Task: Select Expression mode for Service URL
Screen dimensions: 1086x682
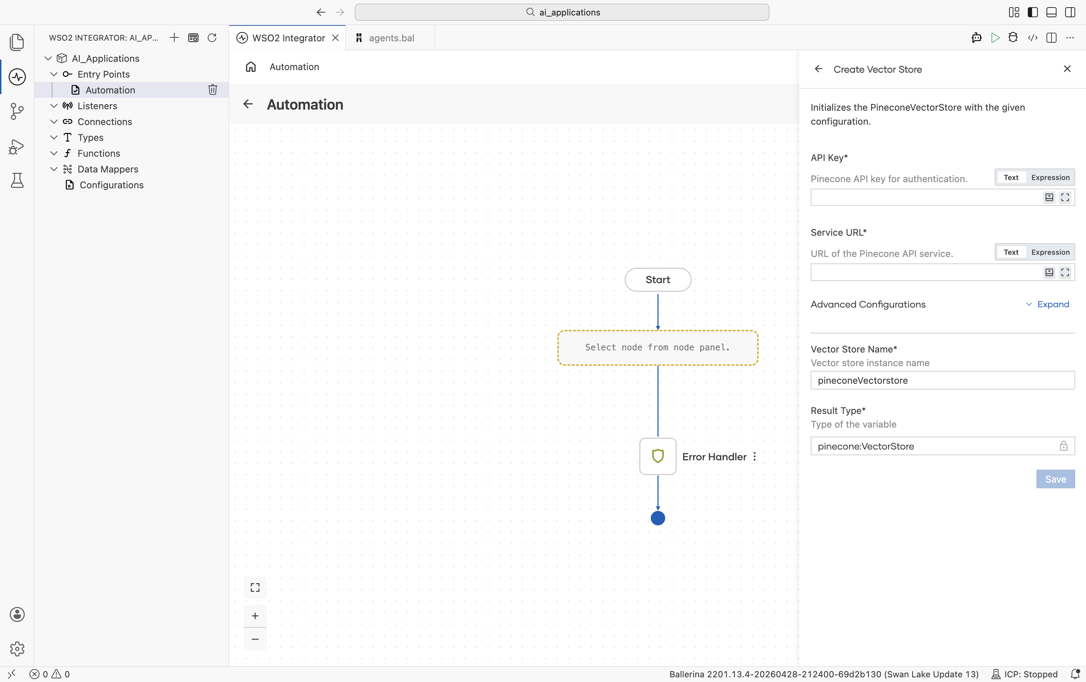Action: (x=1050, y=252)
